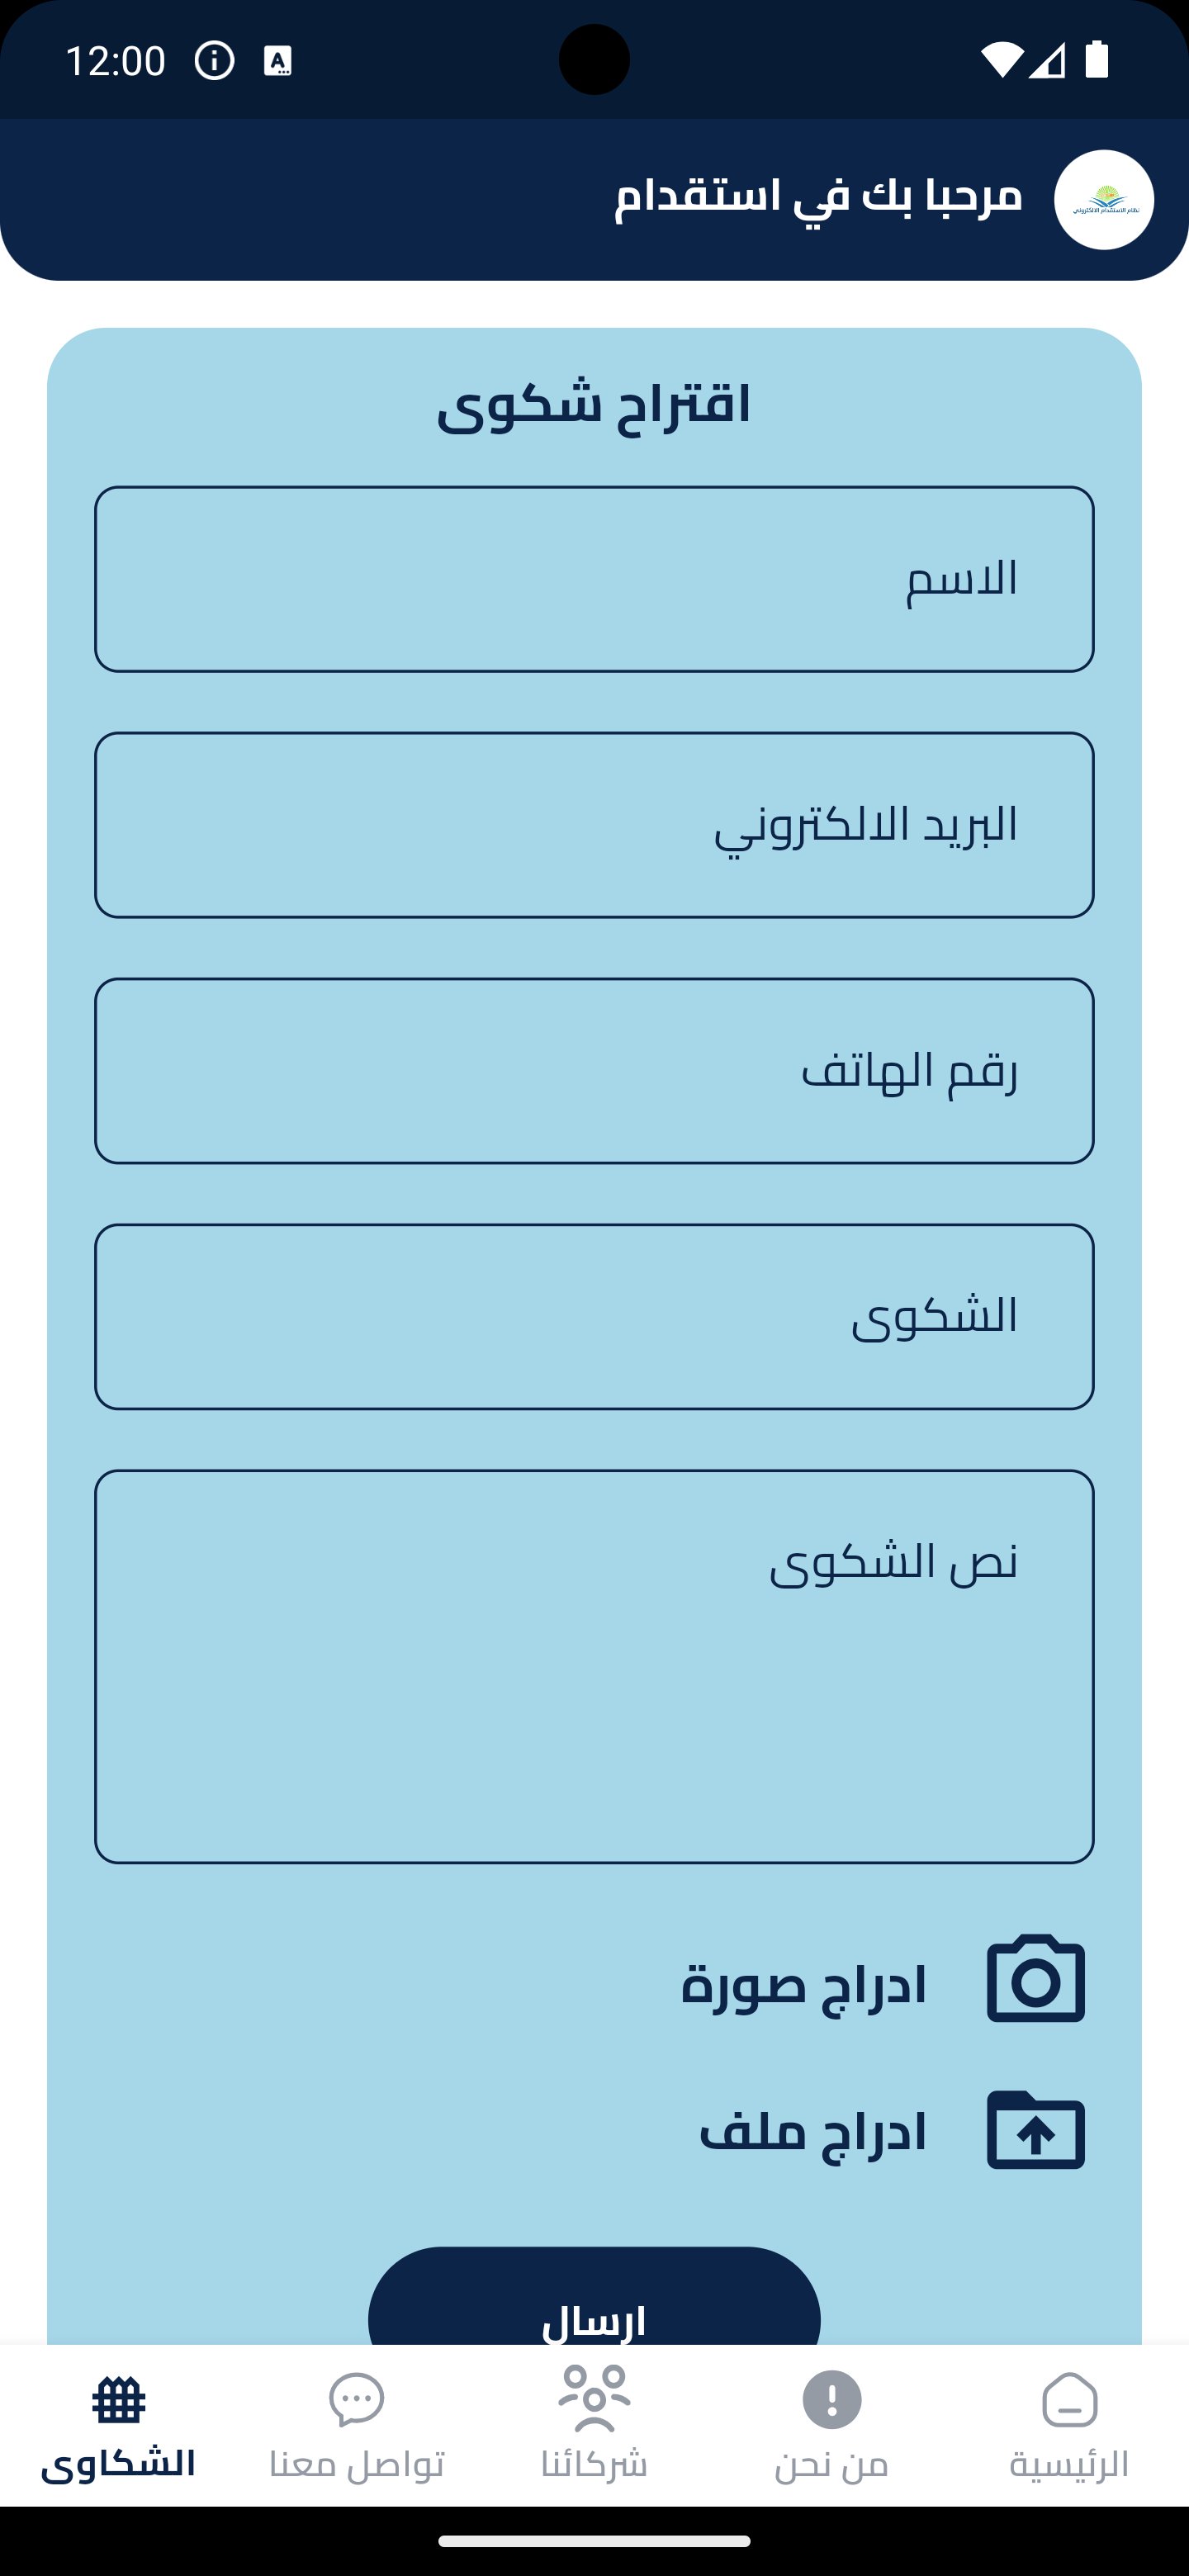This screenshot has width=1189, height=2576.
Task: Switch to من نحن tab label
Action: coord(831,2464)
